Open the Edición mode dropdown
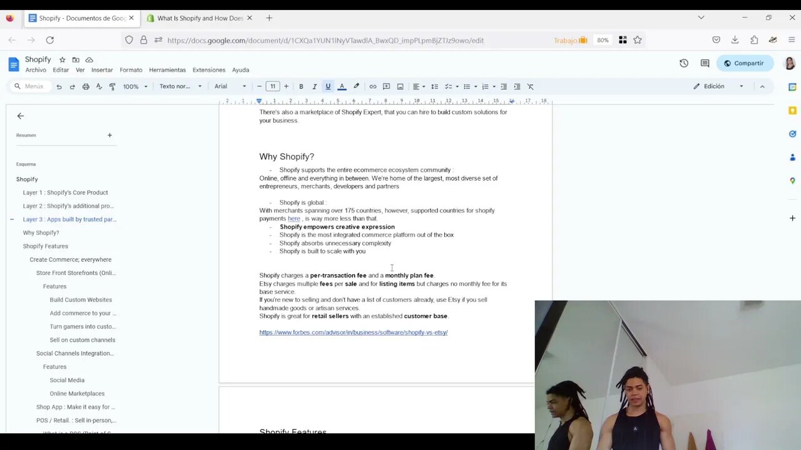This screenshot has height=450, width=801. (718, 86)
